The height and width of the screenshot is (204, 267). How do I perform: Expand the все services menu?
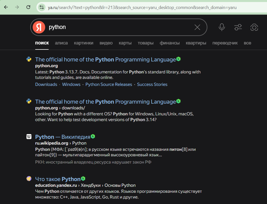point(247,43)
